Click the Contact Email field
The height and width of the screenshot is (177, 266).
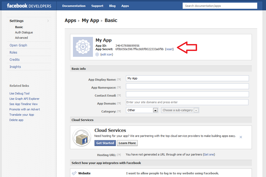click(x=187, y=94)
